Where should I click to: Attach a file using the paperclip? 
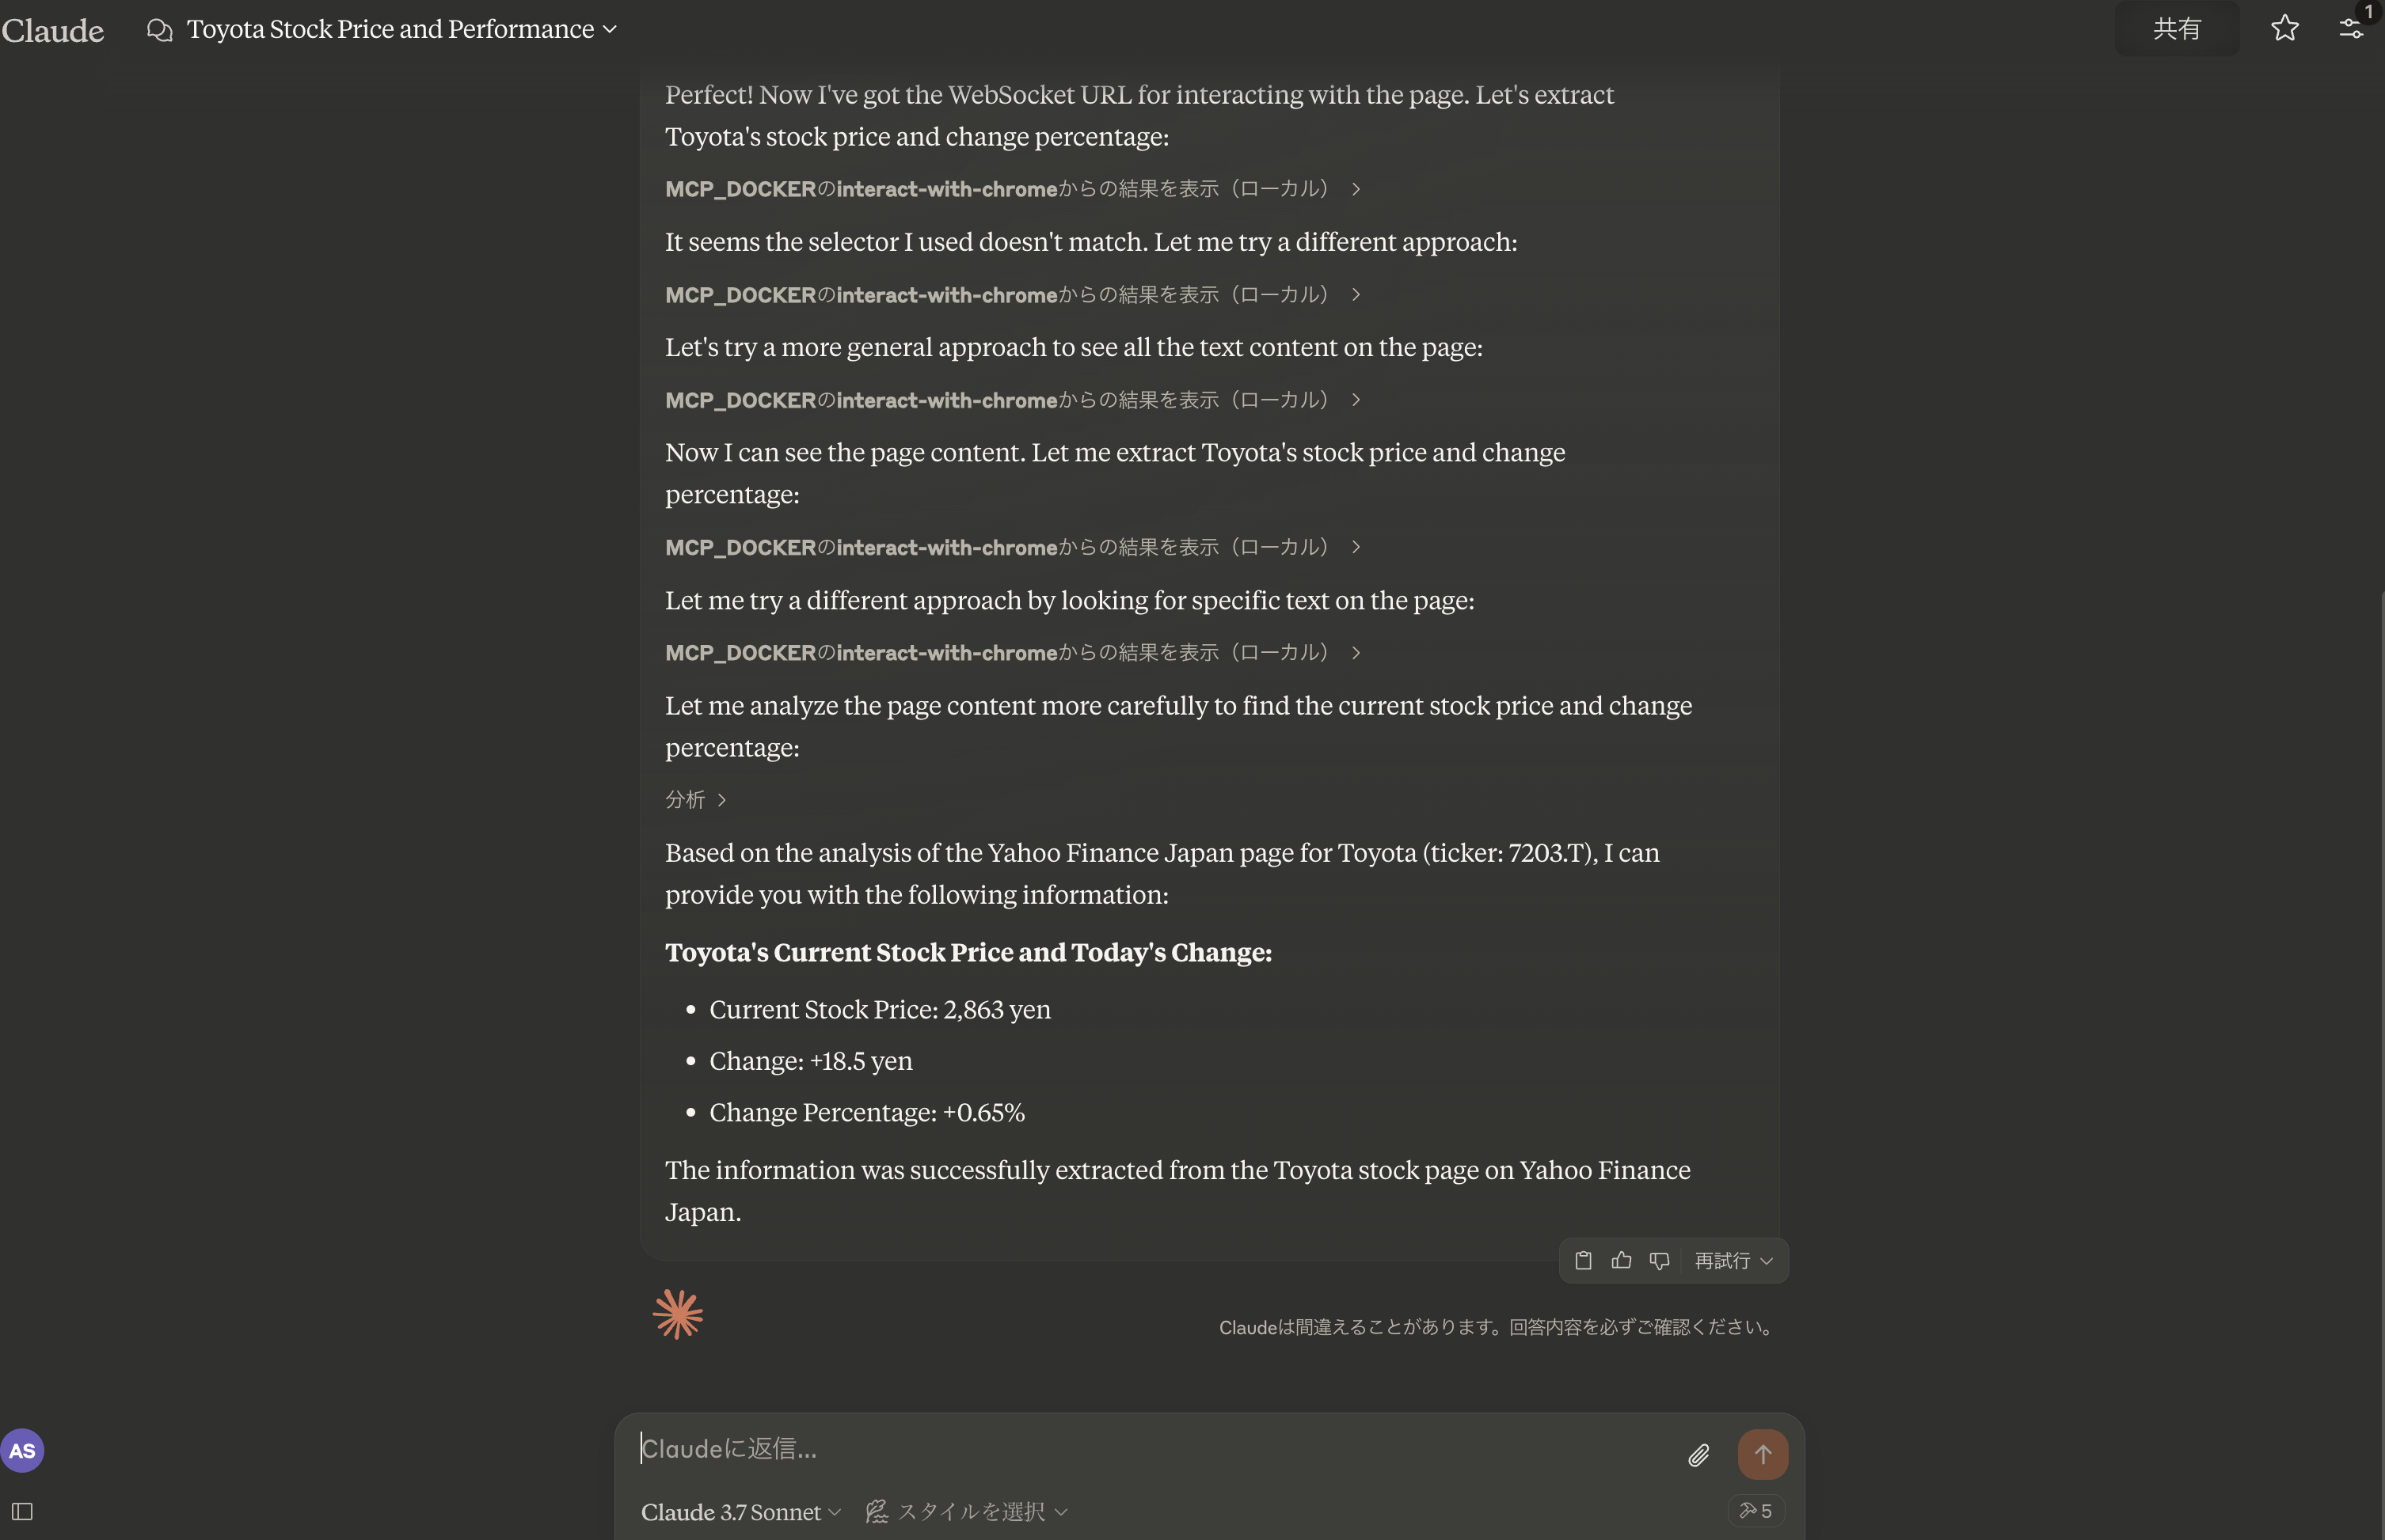1698,1454
